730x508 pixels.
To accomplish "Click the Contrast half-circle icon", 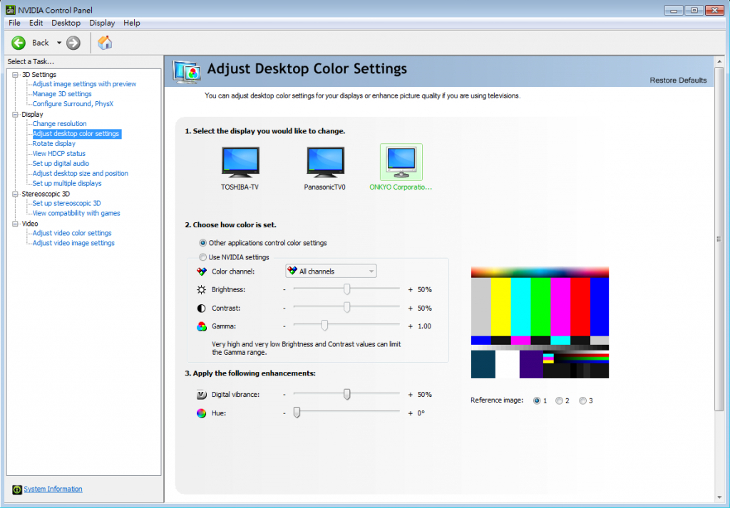I will point(201,309).
